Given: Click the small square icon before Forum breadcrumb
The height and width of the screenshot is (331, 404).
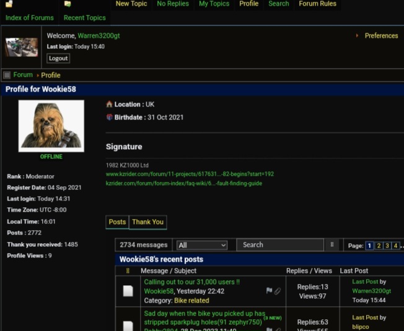Looking at the screenshot, I should 7,75.
